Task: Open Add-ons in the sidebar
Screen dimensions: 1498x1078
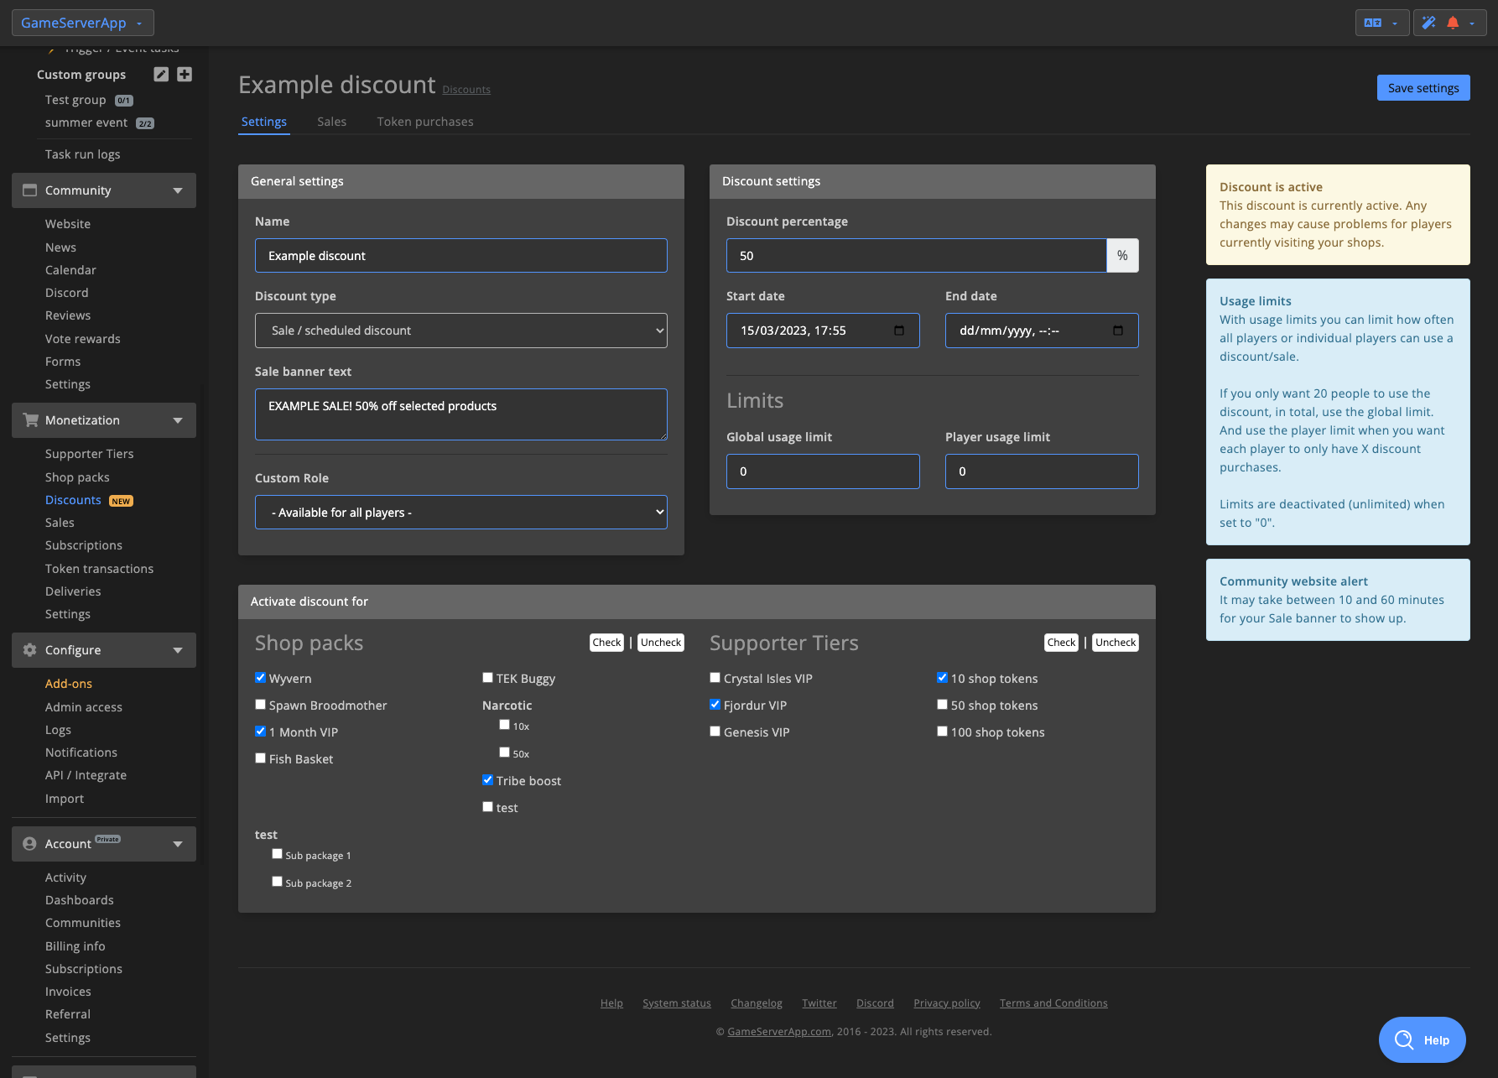Action: (x=69, y=684)
